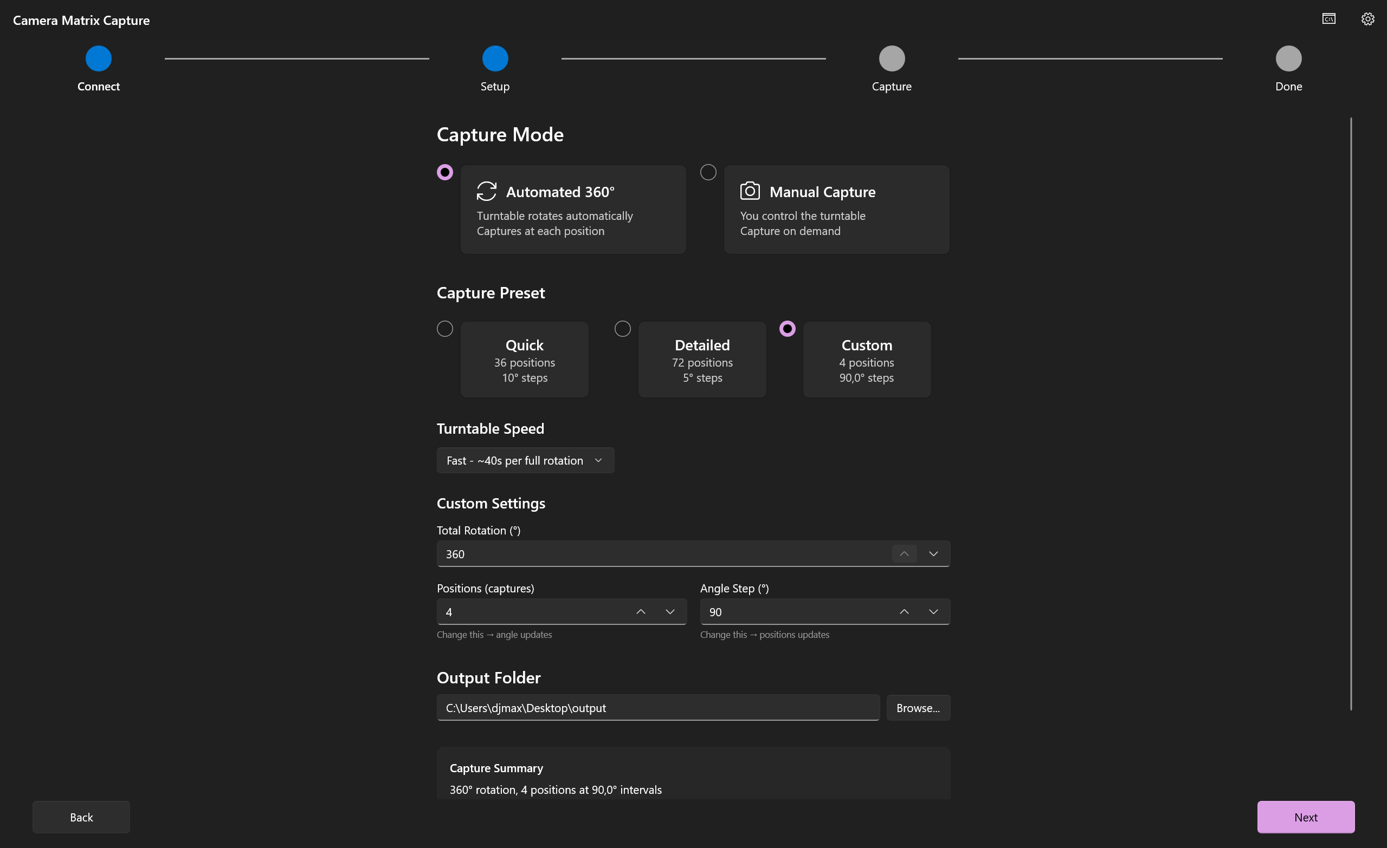Choose the Custom preset radio button
Screen dimensions: 1387x848
pyautogui.click(x=788, y=328)
